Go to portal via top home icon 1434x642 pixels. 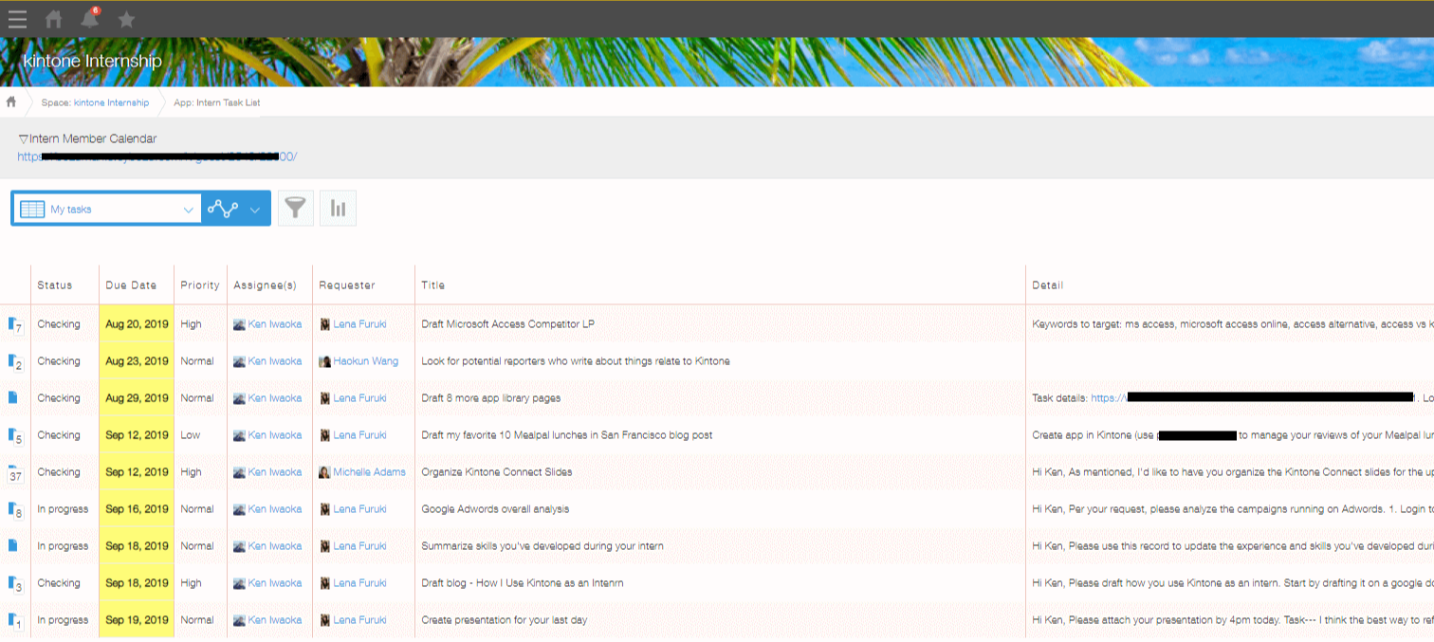pos(54,19)
